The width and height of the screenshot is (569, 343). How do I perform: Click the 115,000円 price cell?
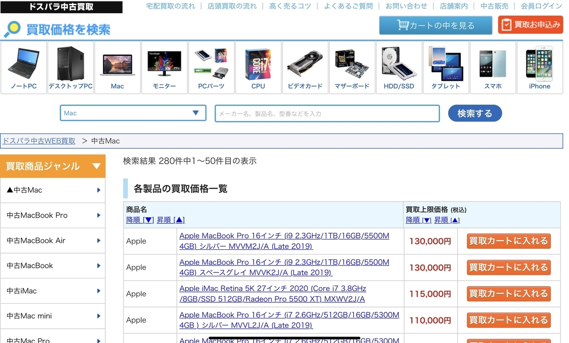430,294
